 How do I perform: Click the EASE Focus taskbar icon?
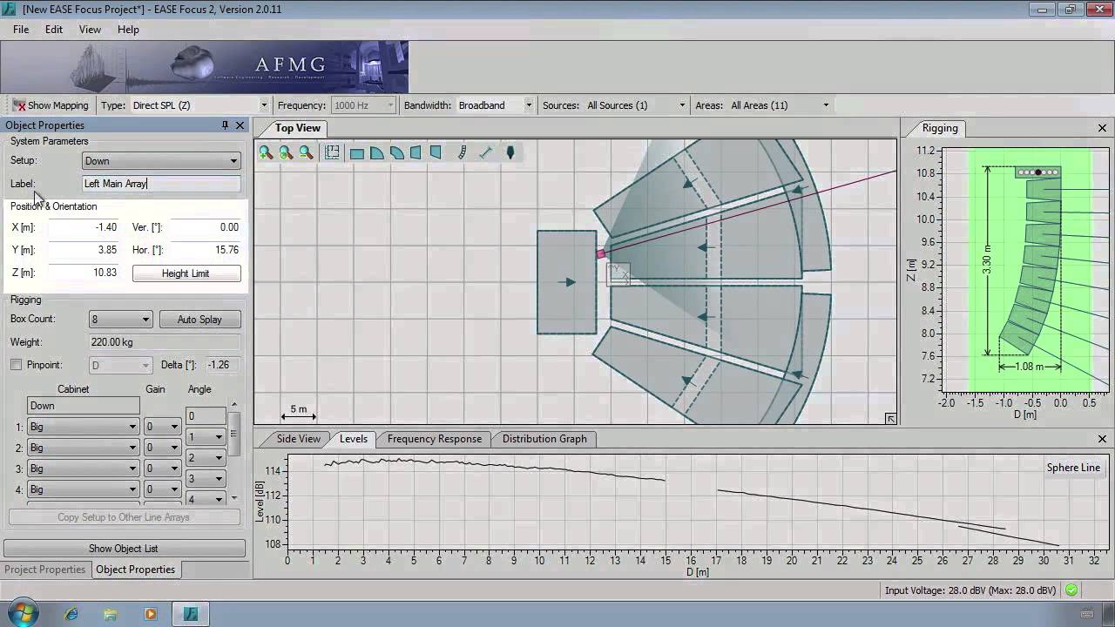[191, 614]
